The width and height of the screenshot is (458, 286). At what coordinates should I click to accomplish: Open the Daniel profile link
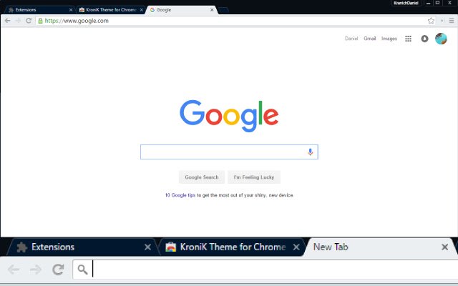point(351,39)
